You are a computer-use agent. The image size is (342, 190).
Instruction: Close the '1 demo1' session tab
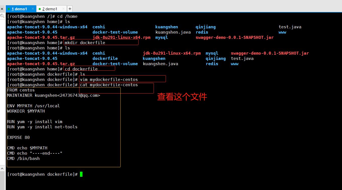(33, 9)
